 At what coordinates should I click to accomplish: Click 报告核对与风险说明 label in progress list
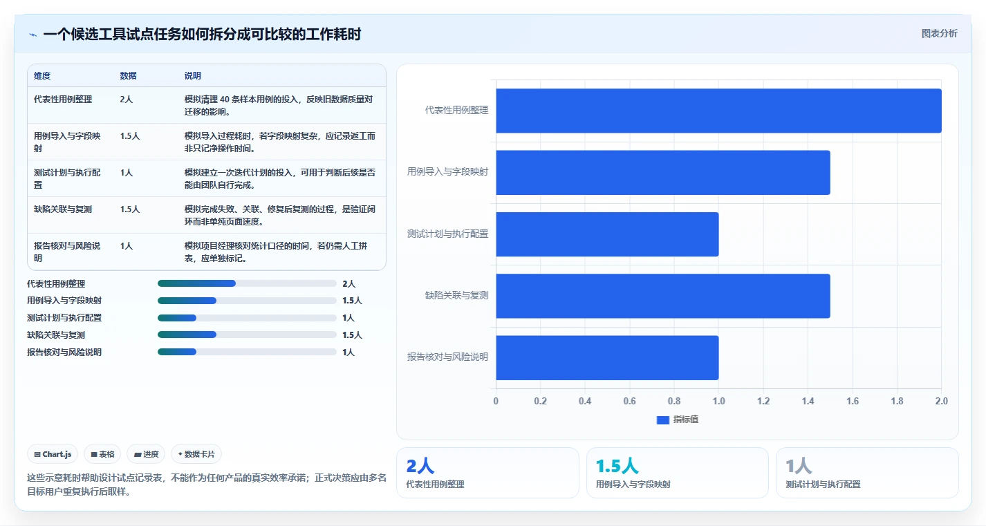point(64,353)
